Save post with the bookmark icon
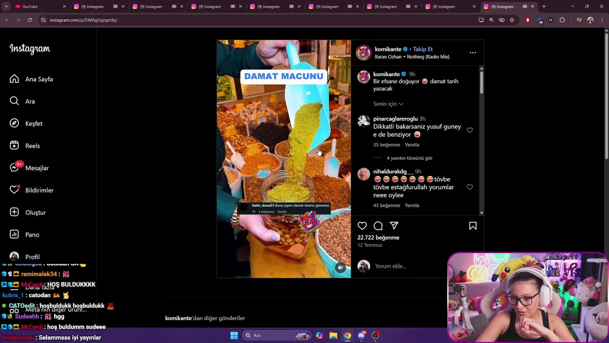 473,226
